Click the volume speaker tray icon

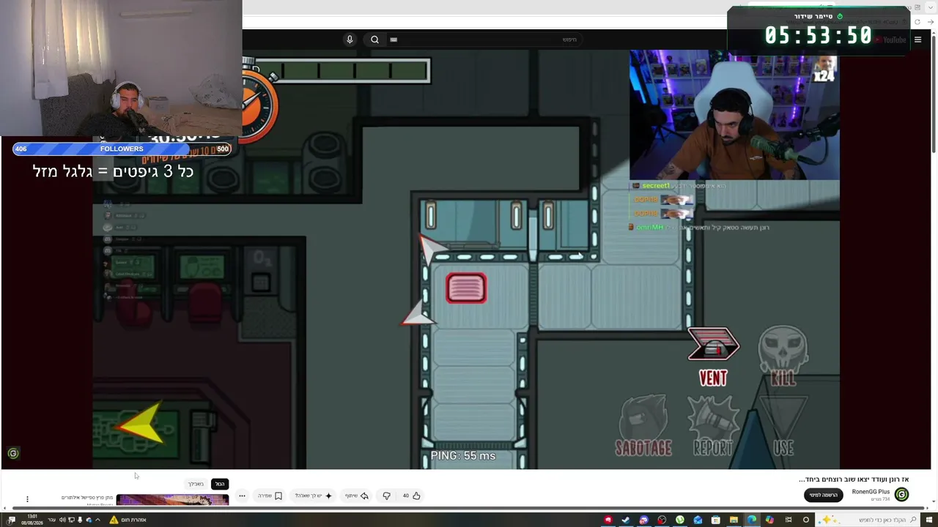point(62,520)
